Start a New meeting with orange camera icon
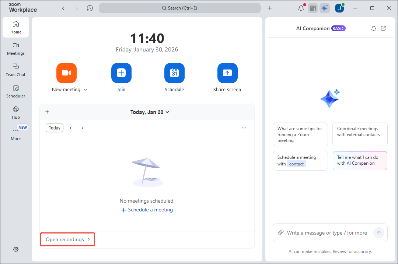 [x=66, y=73]
